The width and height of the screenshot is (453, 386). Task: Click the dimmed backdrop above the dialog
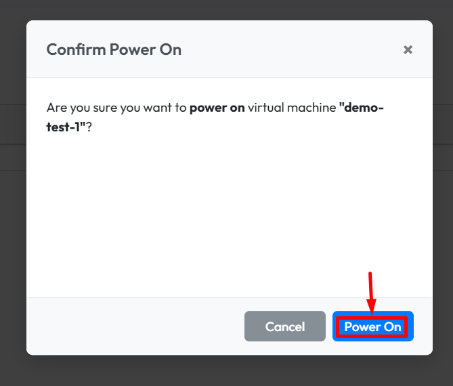click(226, 9)
